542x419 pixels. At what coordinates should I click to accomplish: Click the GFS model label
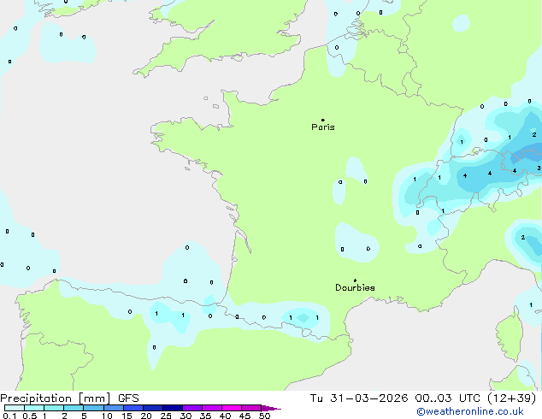(128, 398)
